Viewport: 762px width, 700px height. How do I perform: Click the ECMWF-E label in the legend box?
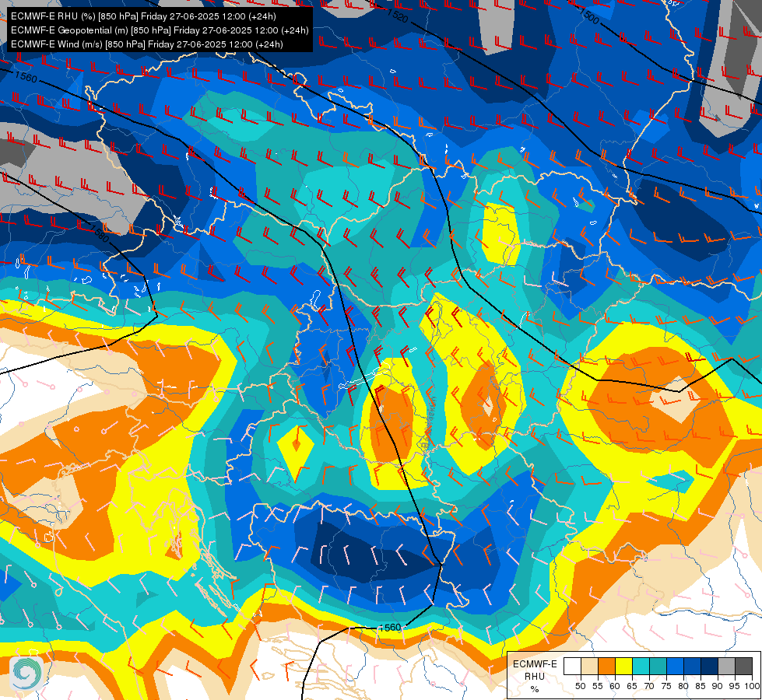(x=535, y=664)
